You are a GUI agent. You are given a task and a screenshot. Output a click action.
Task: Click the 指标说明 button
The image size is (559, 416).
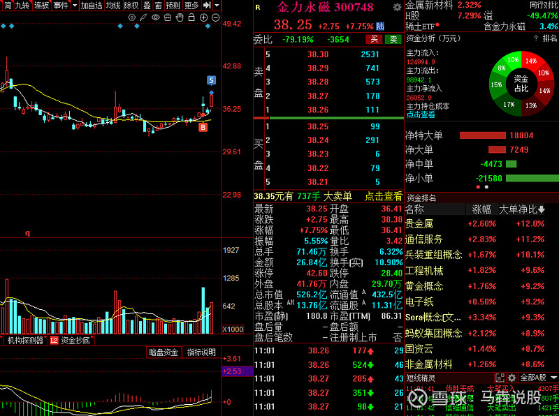tap(201, 352)
